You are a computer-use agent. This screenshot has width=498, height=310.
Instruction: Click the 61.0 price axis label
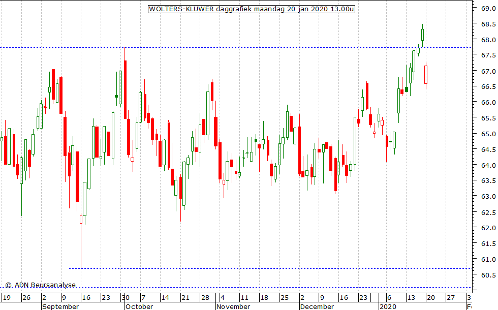pyautogui.click(x=488, y=260)
